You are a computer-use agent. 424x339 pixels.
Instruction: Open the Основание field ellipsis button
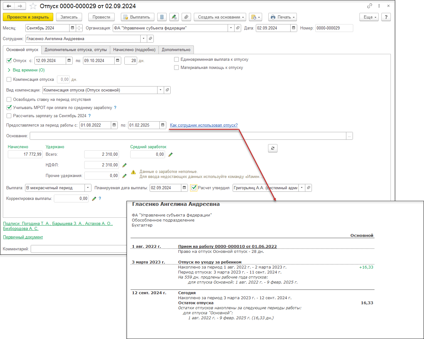tap(349, 136)
